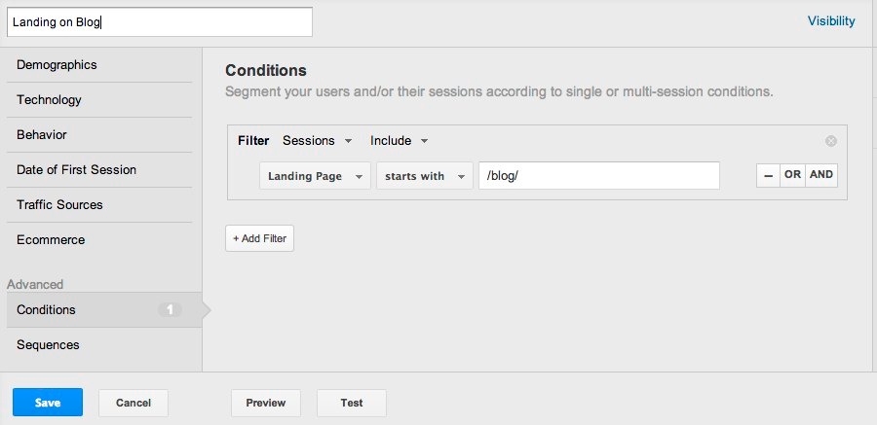877x425 pixels.
Task: Click the AND condition button
Action: coord(820,176)
